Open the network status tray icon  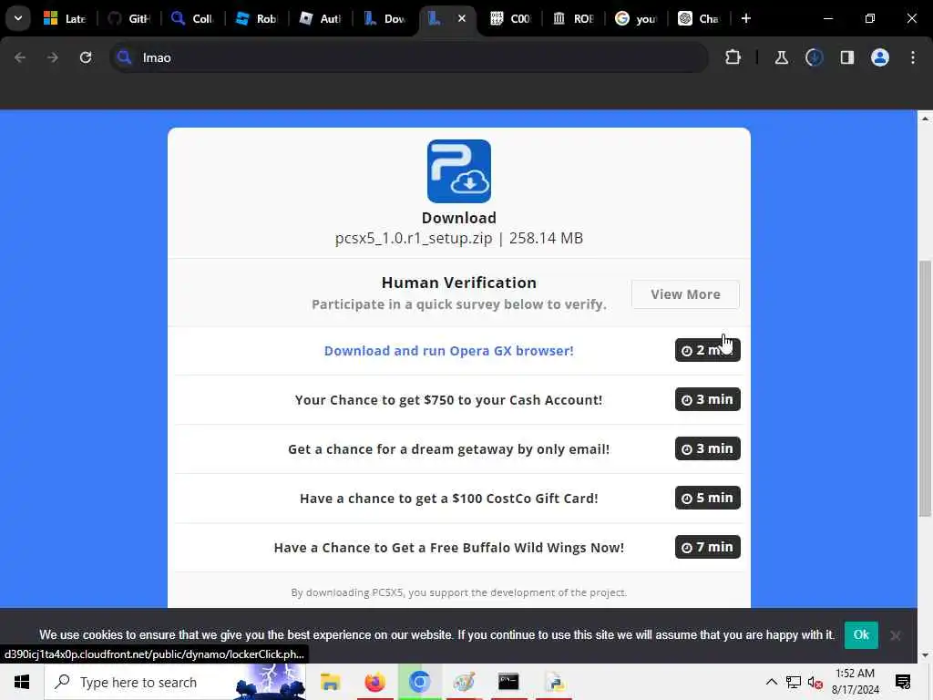pyautogui.click(x=794, y=682)
